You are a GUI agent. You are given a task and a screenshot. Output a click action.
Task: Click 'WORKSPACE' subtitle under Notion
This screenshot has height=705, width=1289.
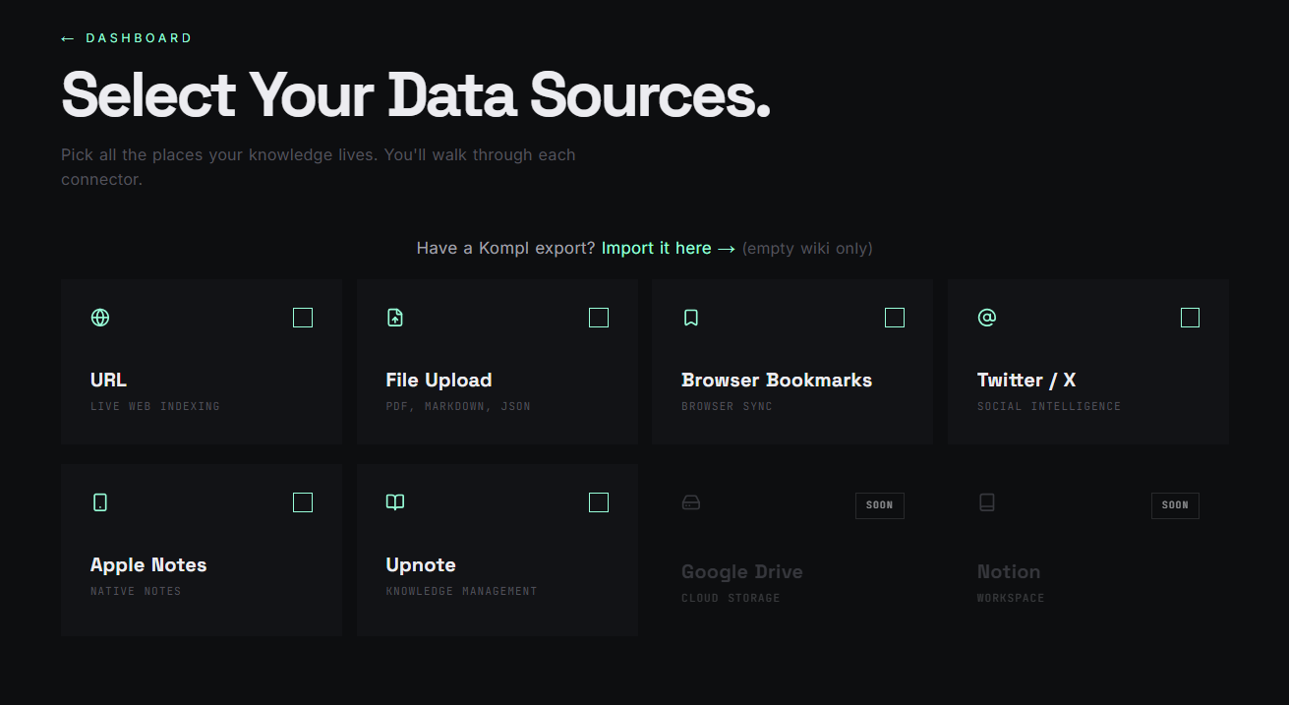pos(1011,598)
